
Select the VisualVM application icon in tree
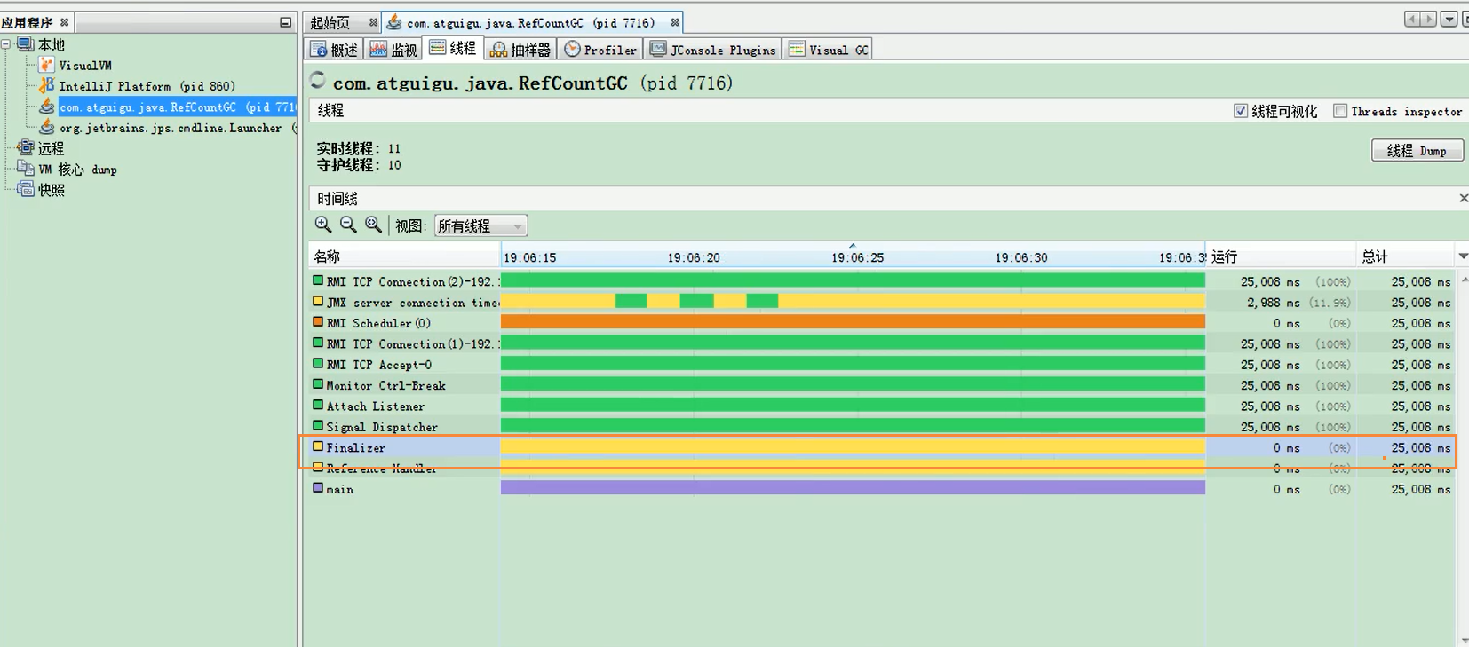(46, 65)
